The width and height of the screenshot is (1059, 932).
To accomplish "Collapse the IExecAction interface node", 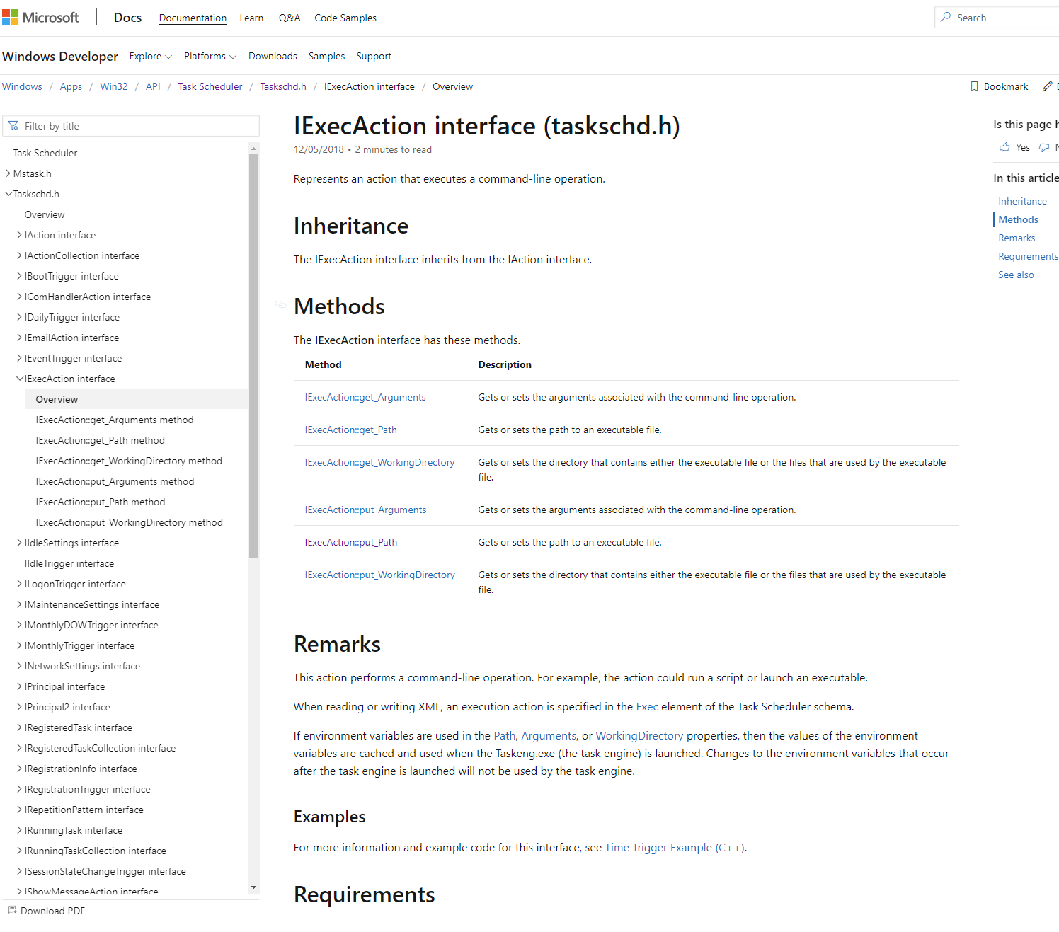I will [x=20, y=379].
